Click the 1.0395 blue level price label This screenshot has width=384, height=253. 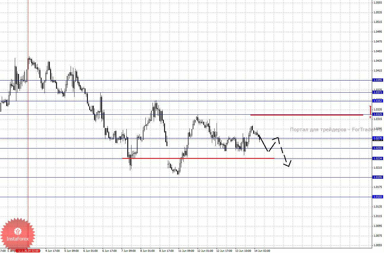click(378, 80)
